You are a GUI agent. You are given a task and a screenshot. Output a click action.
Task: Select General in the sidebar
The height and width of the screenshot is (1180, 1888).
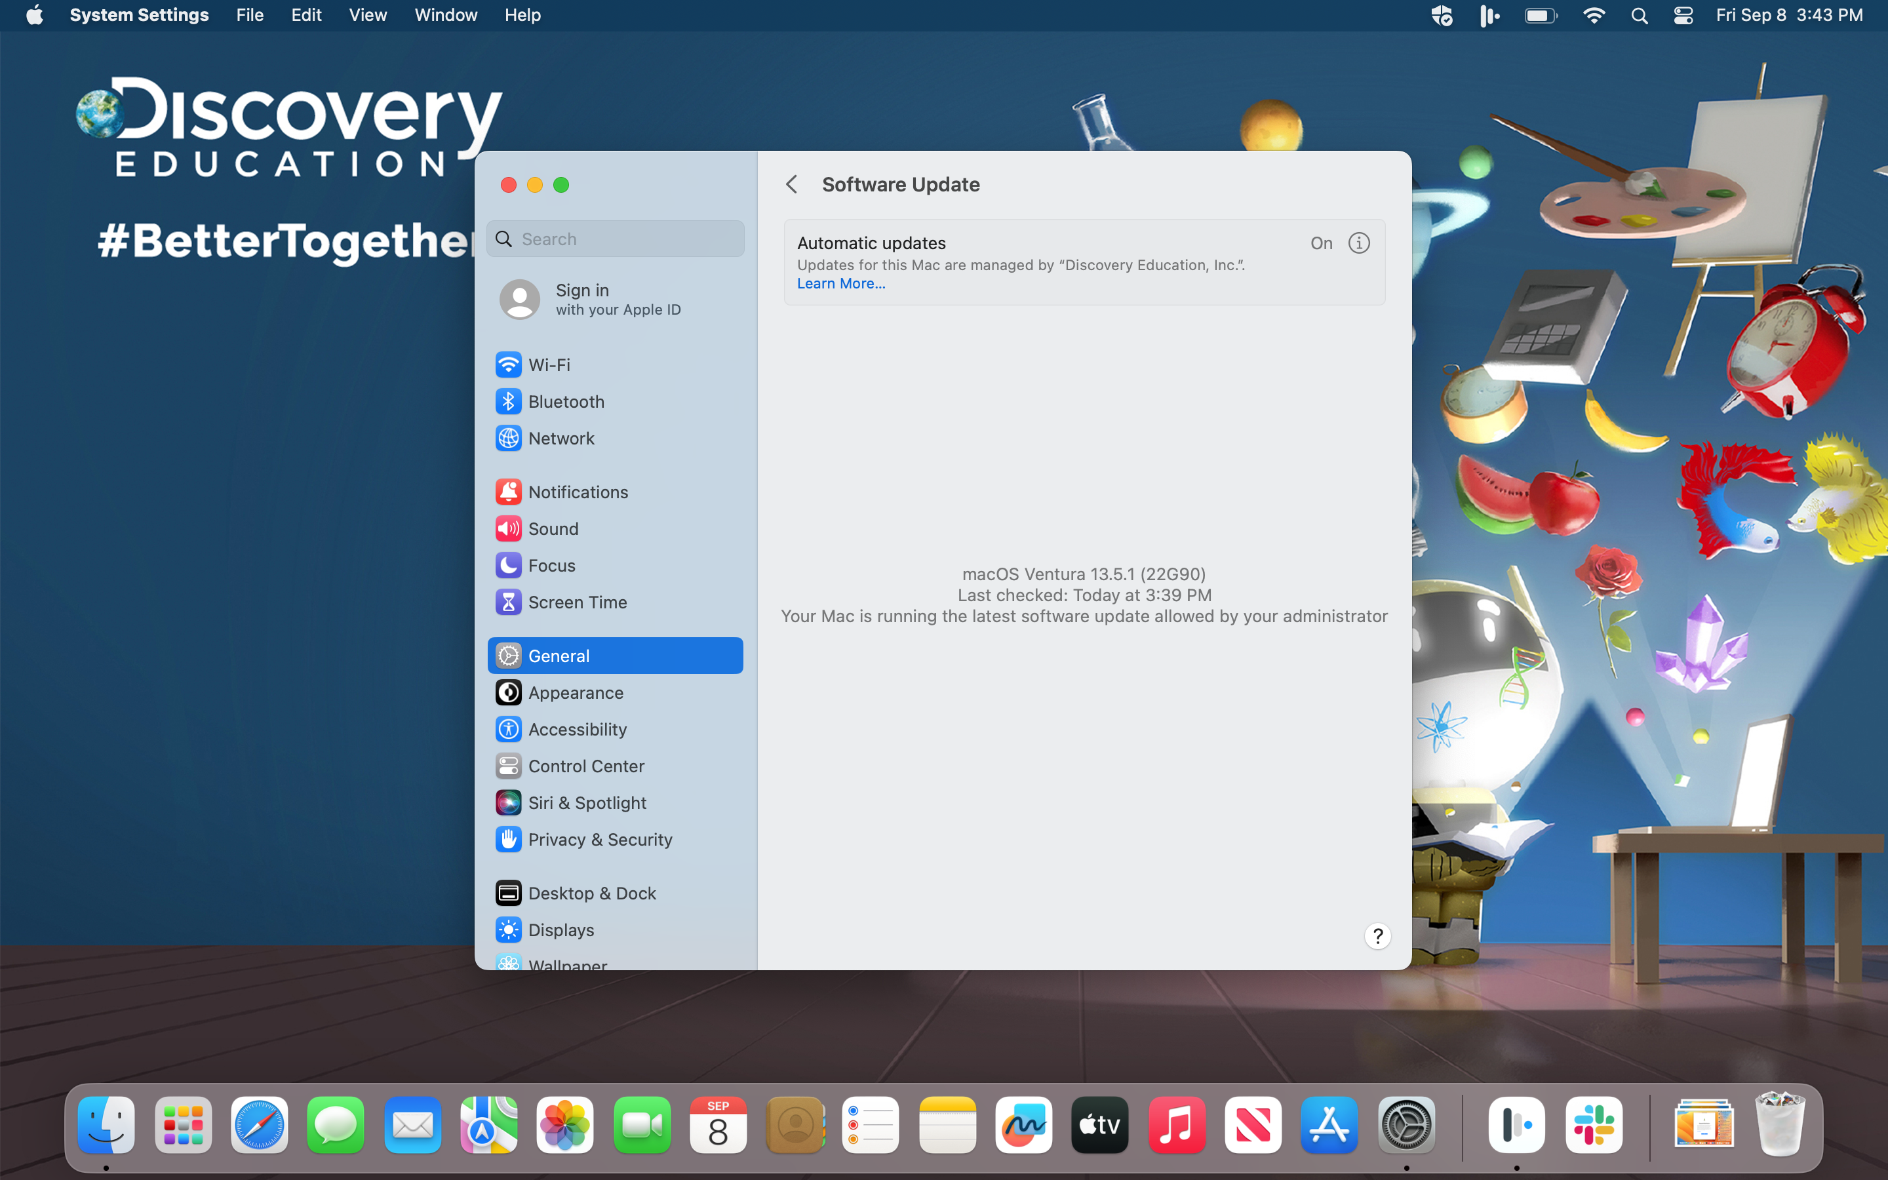tap(615, 656)
